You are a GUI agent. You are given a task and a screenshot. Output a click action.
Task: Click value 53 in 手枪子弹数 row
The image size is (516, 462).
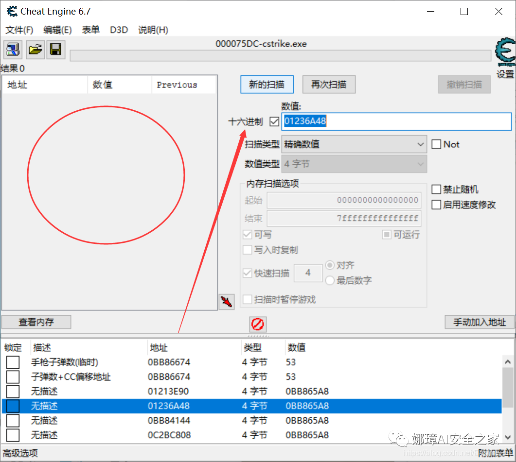pyautogui.click(x=291, y=362)
